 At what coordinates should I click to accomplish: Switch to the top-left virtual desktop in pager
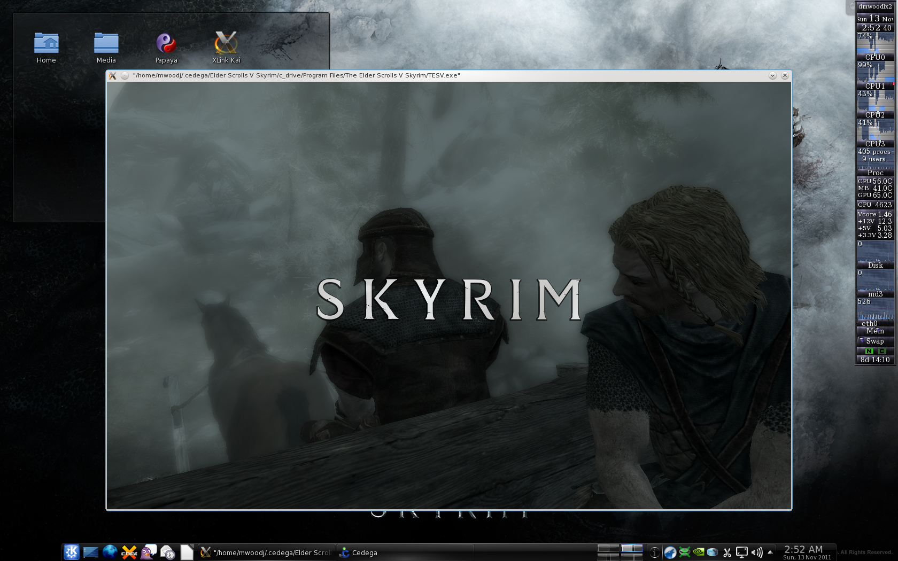(608, 548)
